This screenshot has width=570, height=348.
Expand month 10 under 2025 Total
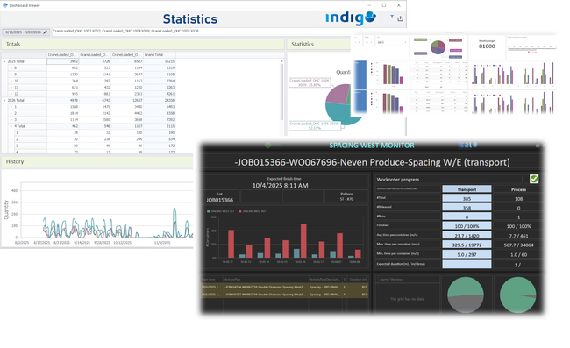tap(11, 81)
